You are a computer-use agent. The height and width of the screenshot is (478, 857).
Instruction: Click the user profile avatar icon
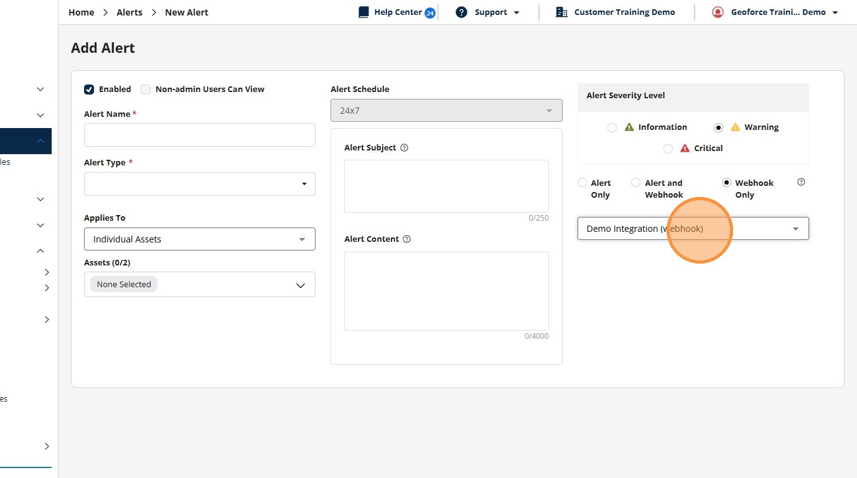pyautogui.click(x=718, y=12)
